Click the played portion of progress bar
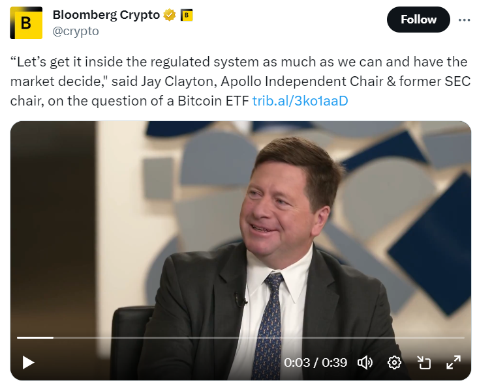Screen dimensions: 477x383 34,337
